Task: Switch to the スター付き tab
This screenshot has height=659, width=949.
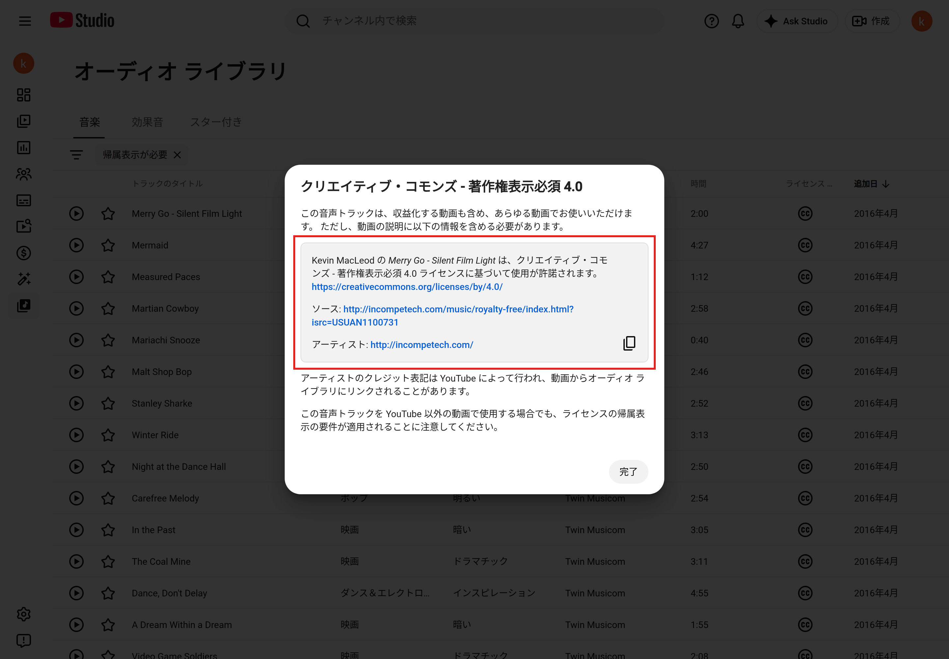Action: [x=216, y=122]
